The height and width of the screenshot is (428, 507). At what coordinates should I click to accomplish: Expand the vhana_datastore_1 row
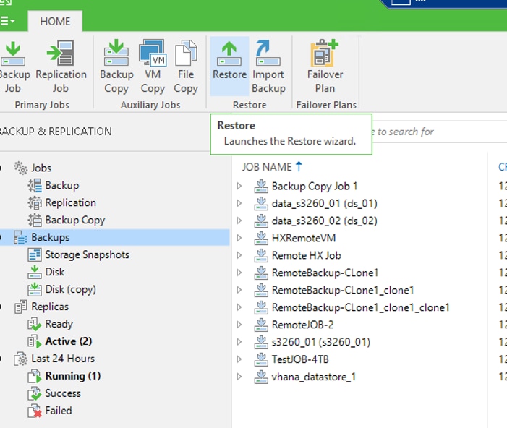[x=239, y=377]
